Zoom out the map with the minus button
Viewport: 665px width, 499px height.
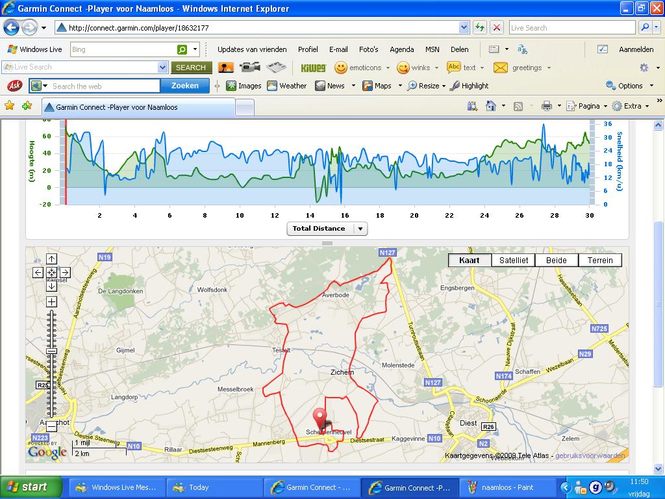[x=51, y=426]
